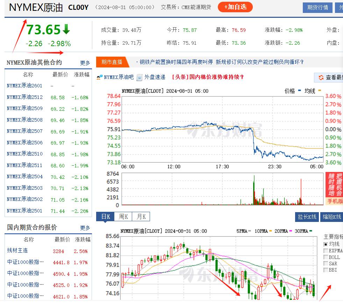This screenshot has width=343, height=303.
Task: Open the 头条 国内棉价涨势难持续 headline
Action: (x=208, y=77)
